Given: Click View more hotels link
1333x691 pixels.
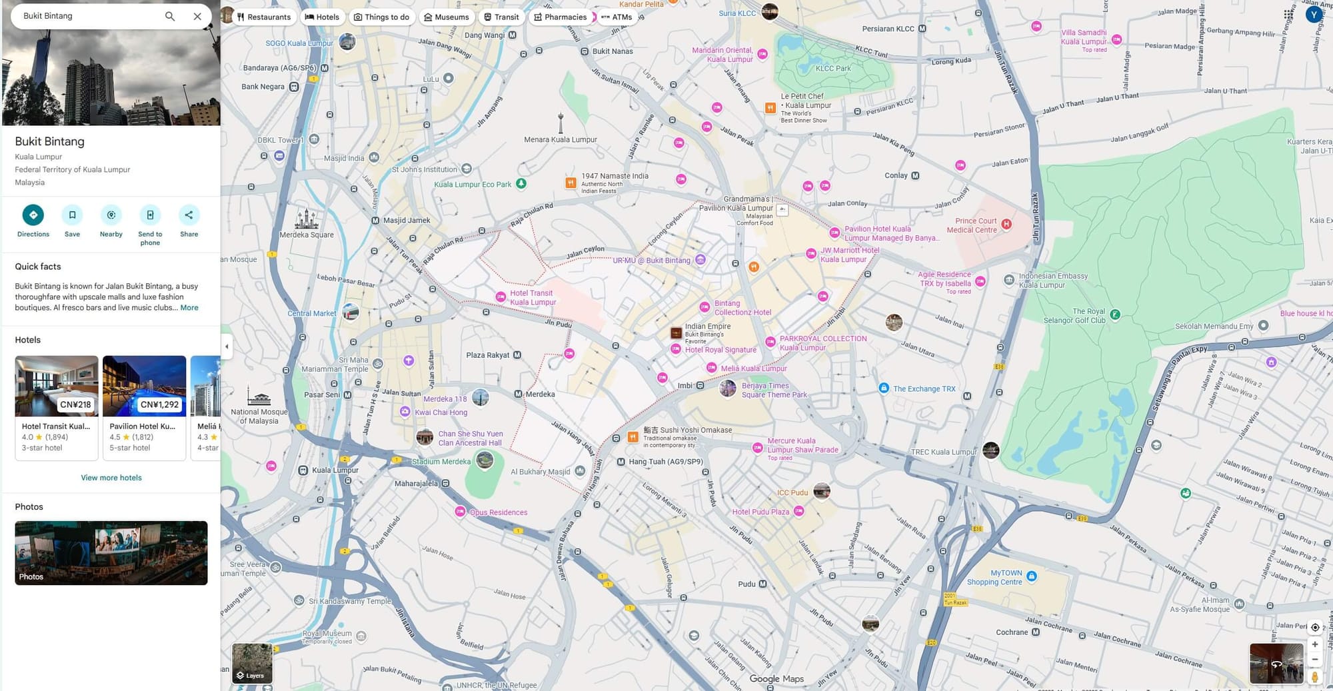Looking at the screenshot, I should tap(111, 478).
